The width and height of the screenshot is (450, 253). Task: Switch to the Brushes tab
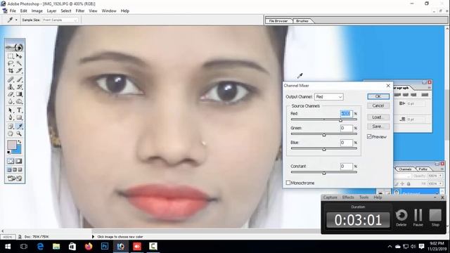tap(302, 21)
